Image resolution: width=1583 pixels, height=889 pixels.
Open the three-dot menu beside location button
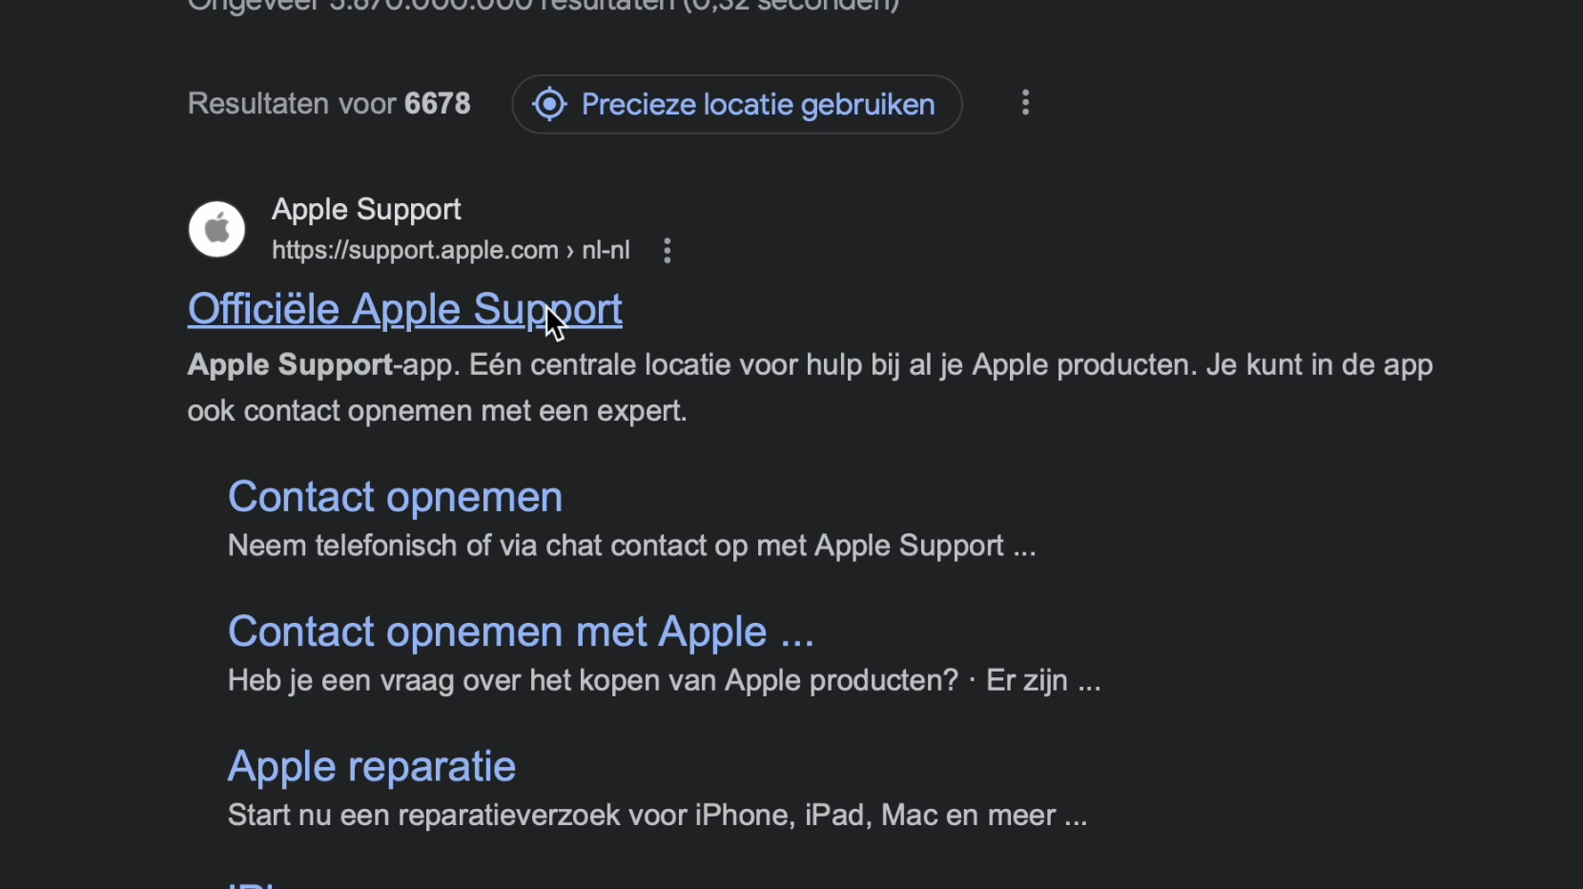(1025, 103)
